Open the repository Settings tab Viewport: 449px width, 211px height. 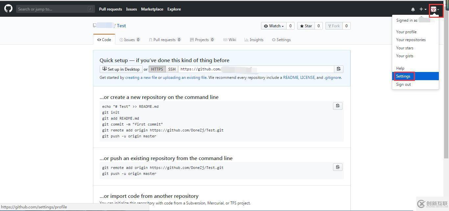point(281,40)
